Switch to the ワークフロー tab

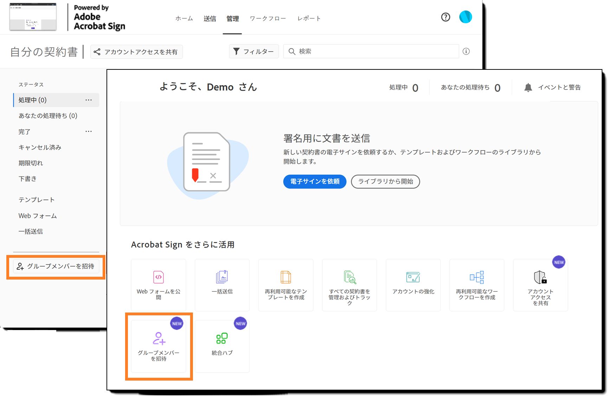coord(268,18)
